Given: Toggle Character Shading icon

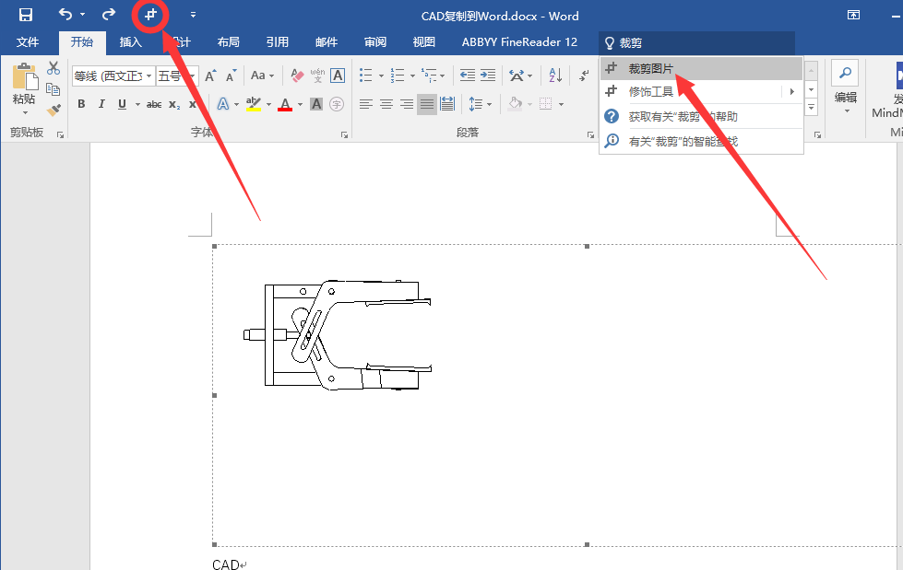Looking at the screenshot, I should pyautogui.click(x=316, y=104).
